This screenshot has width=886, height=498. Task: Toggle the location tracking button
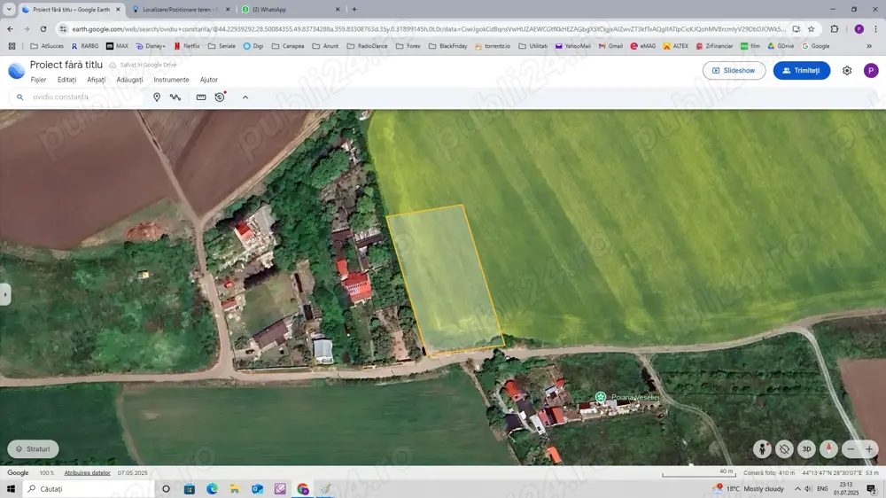(784, 449)
